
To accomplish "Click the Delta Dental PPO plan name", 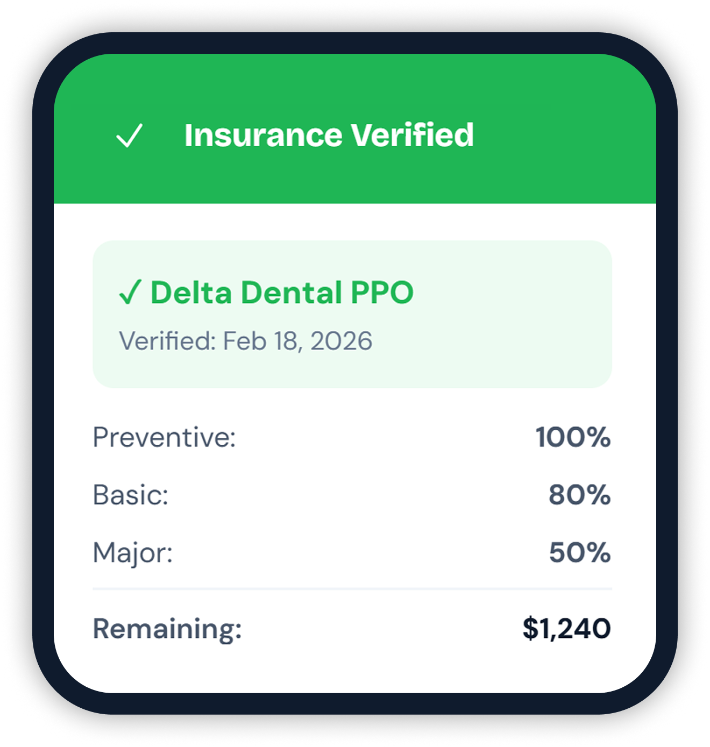I will (x=281, y=293).
